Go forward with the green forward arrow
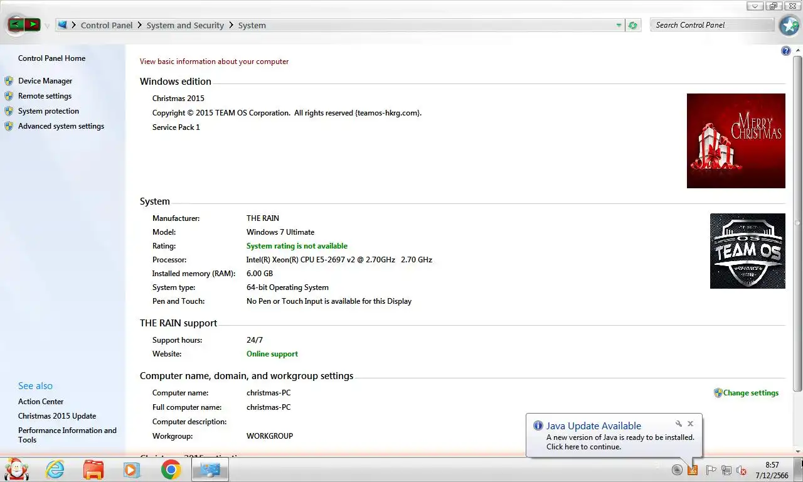This screenshot has height=482, width=803. coord(32,25)
